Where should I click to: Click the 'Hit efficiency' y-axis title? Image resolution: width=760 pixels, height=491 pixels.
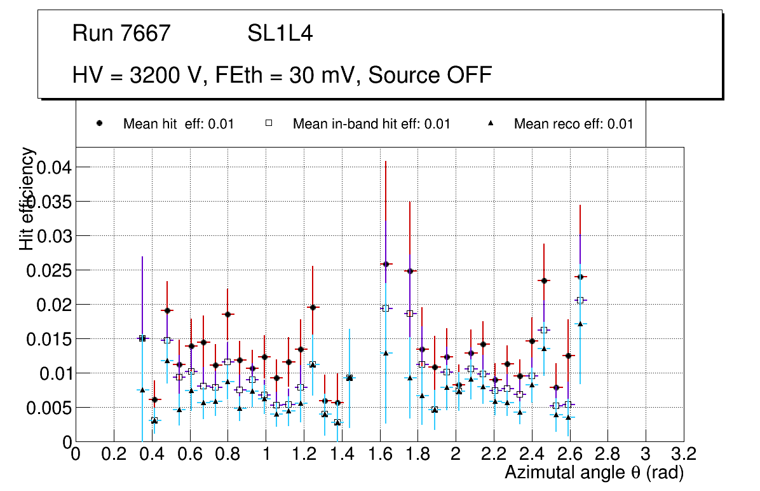[x=27, y=198]
